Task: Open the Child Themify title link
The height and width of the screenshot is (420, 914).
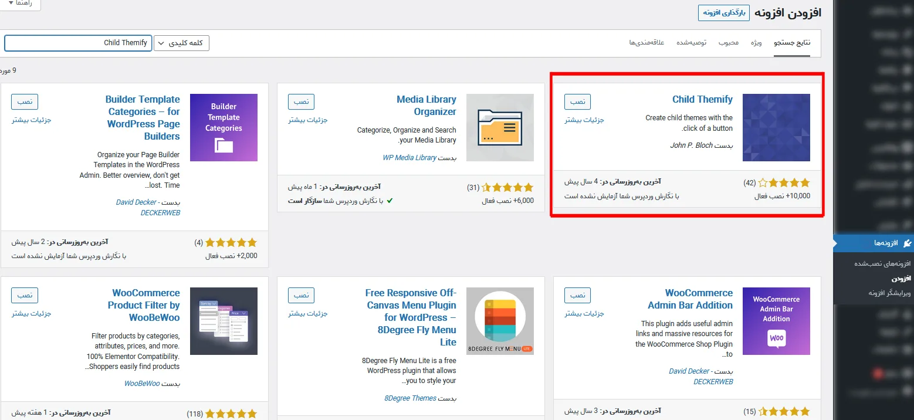Action: 702,100
